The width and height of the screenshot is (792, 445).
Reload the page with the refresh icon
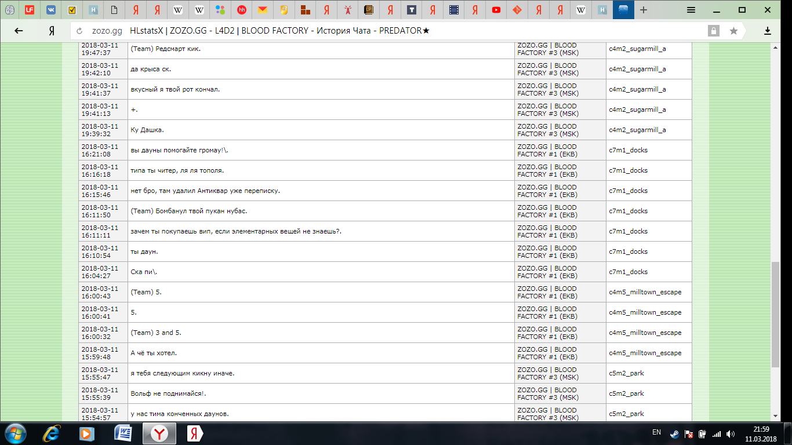click(79, 31)
